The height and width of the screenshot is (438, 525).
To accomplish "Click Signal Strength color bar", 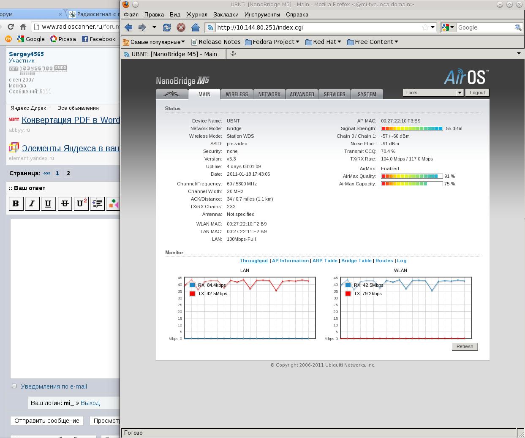I will click(412, 128).
